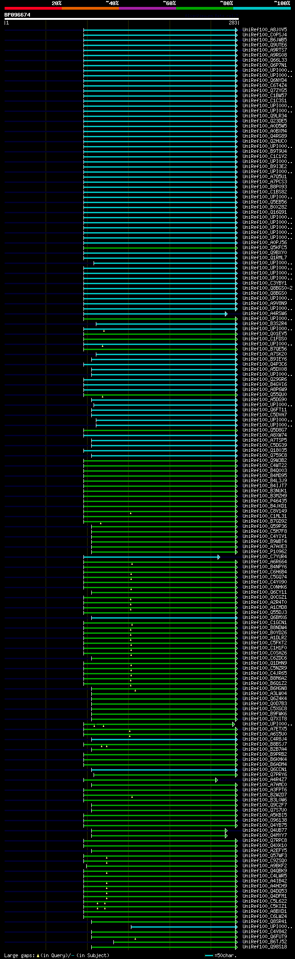Open hit UniRef100_C1H1F0
The image size is (295, 959).
(x=265, y=648)
